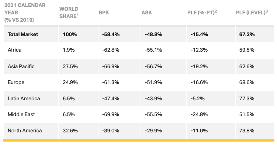This screenshot has height=146, width=277.
Task: Click the RPK column header
Action: (x=104, y=13)
